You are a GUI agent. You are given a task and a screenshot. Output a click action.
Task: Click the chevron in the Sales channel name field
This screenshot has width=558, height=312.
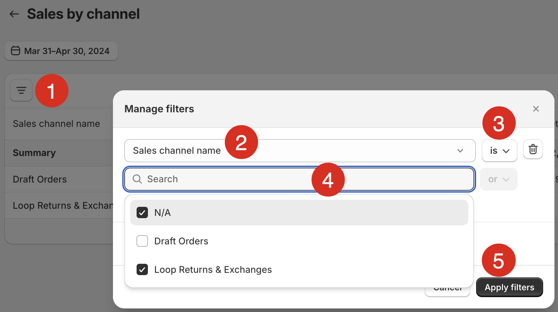click(460, 150)
